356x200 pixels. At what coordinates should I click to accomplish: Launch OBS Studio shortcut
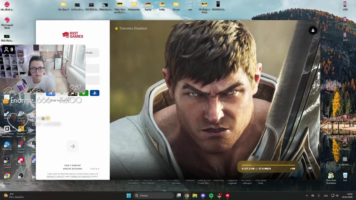pos(21,177)
